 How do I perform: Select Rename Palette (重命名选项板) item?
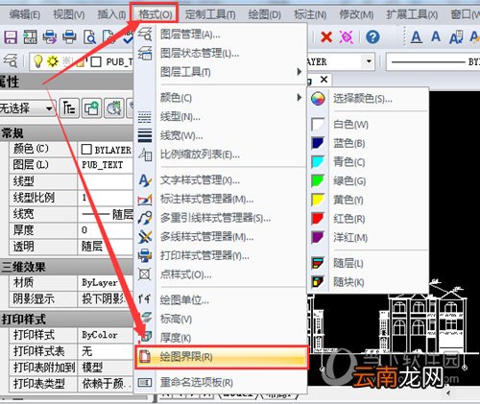pyautogui.click(x=220, y=382)
